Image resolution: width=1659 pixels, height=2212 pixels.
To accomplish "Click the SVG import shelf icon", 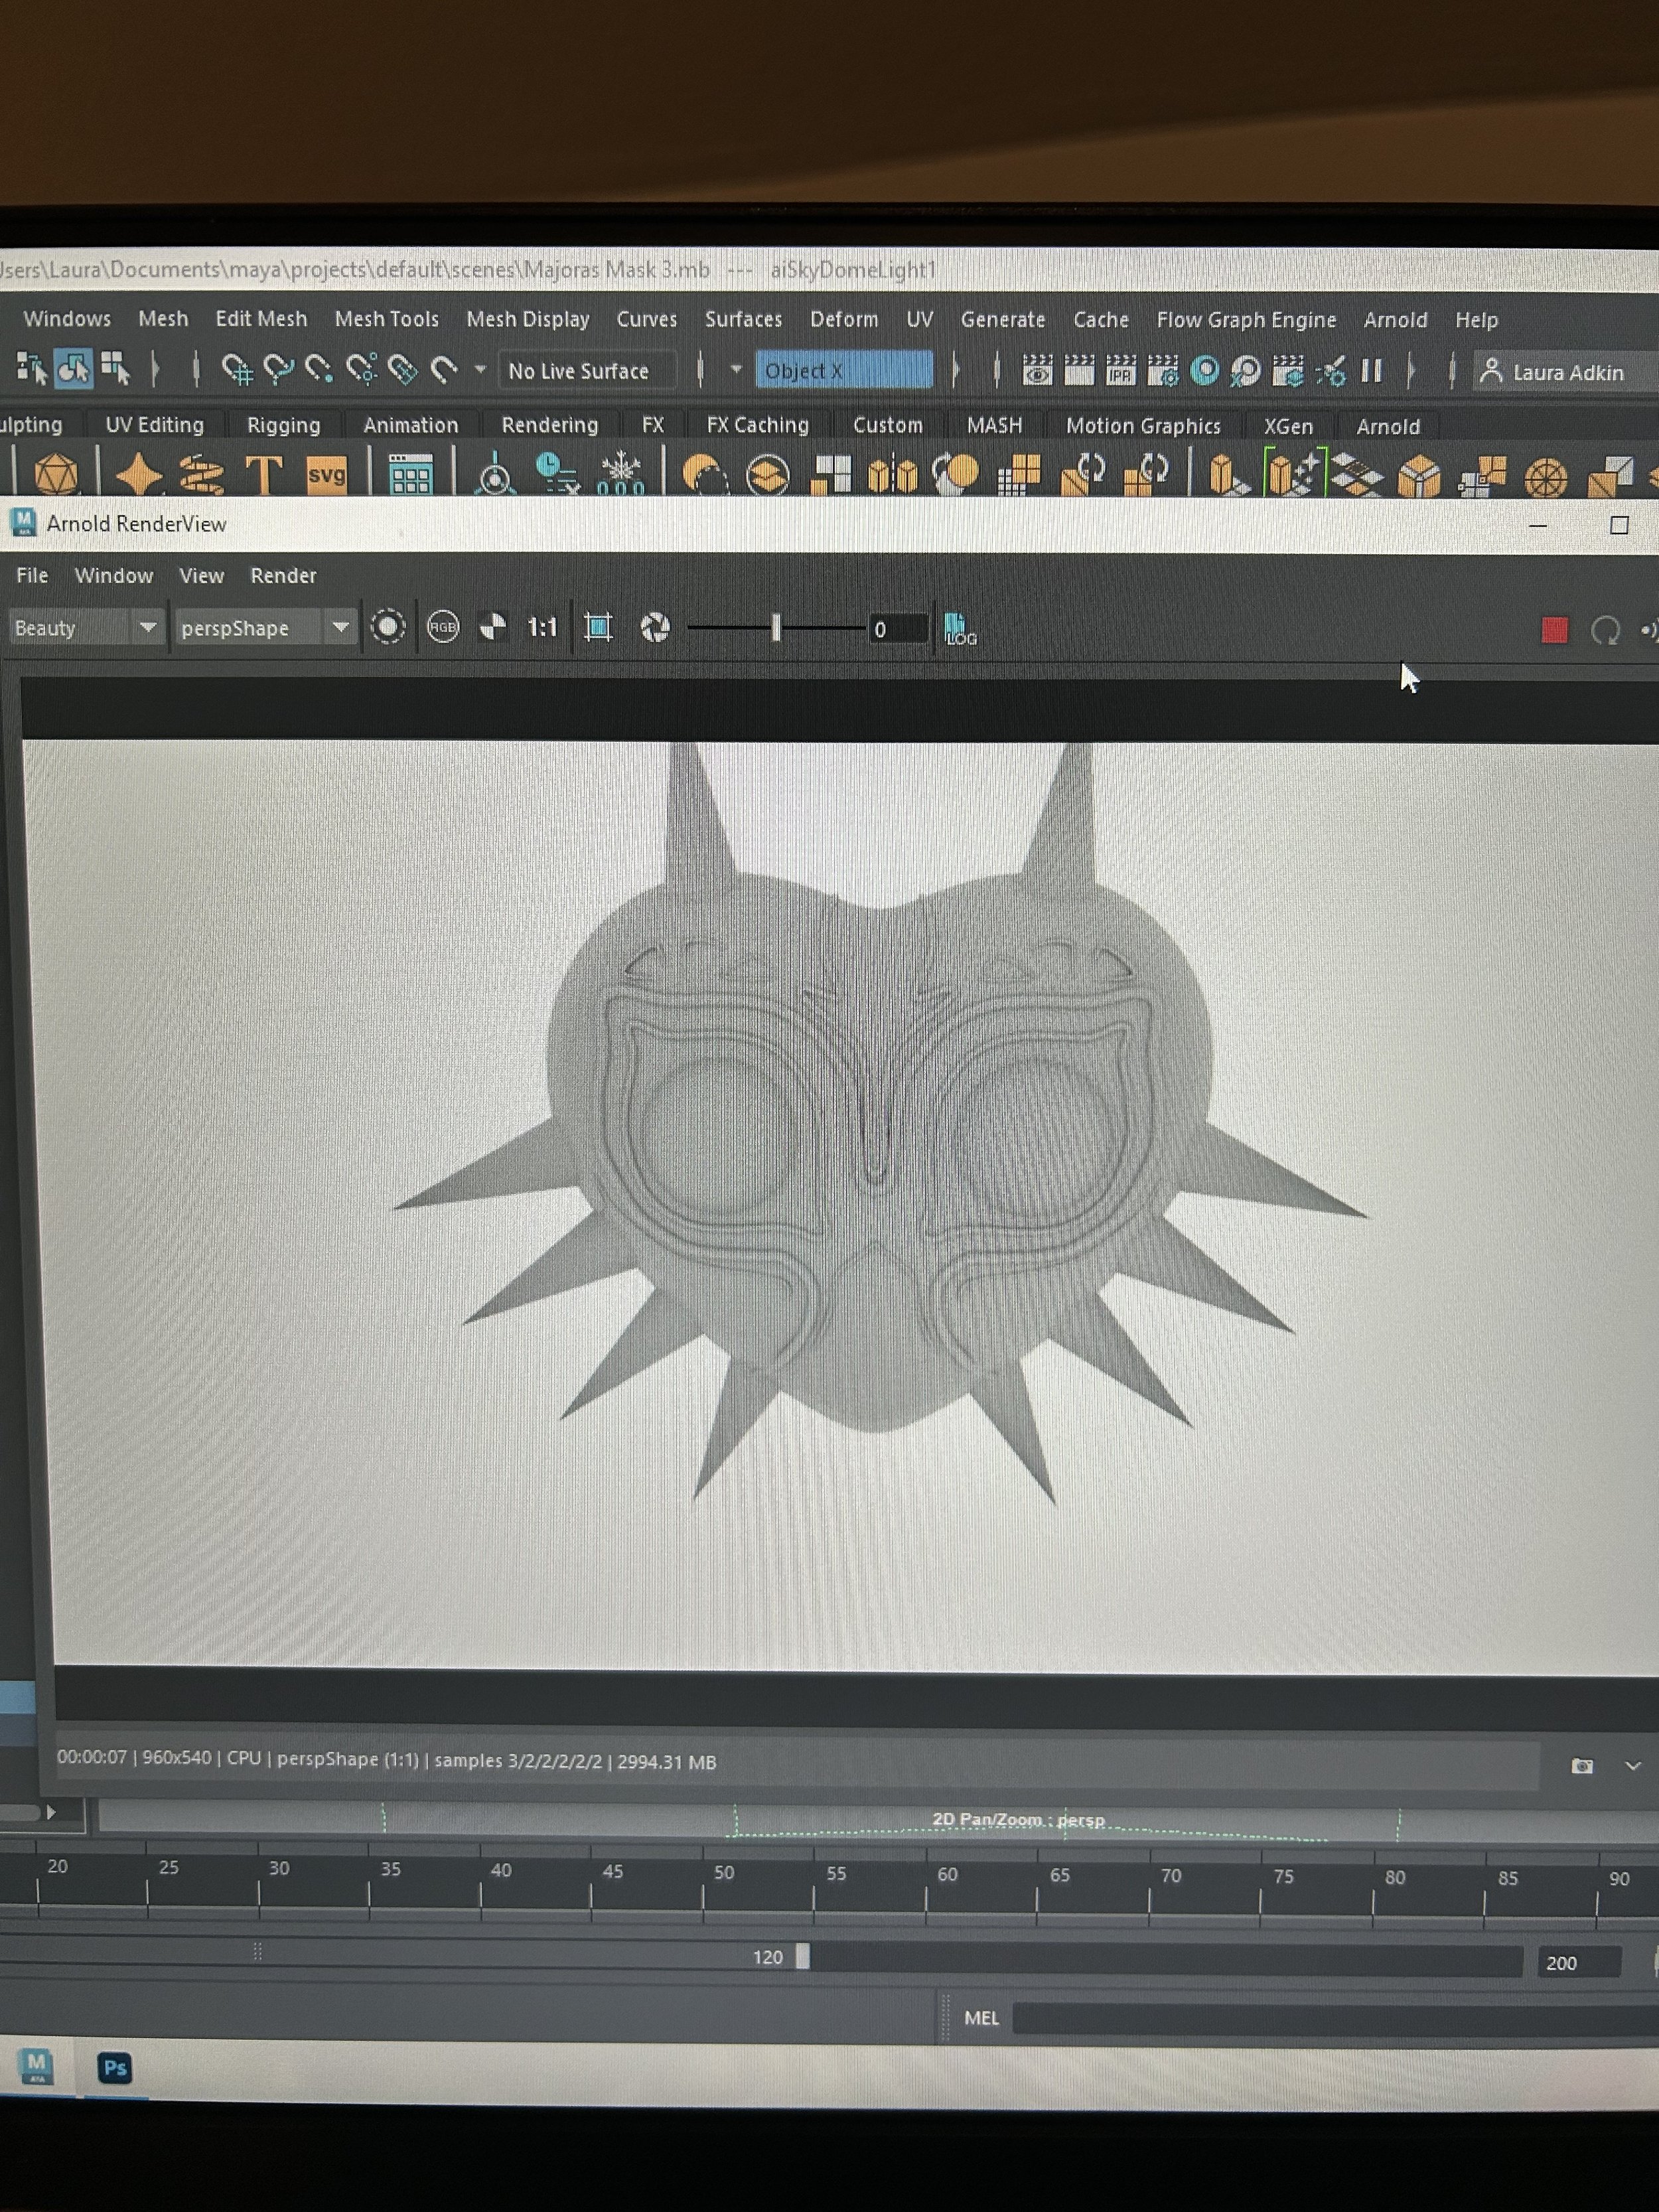I will coord(327,474).
